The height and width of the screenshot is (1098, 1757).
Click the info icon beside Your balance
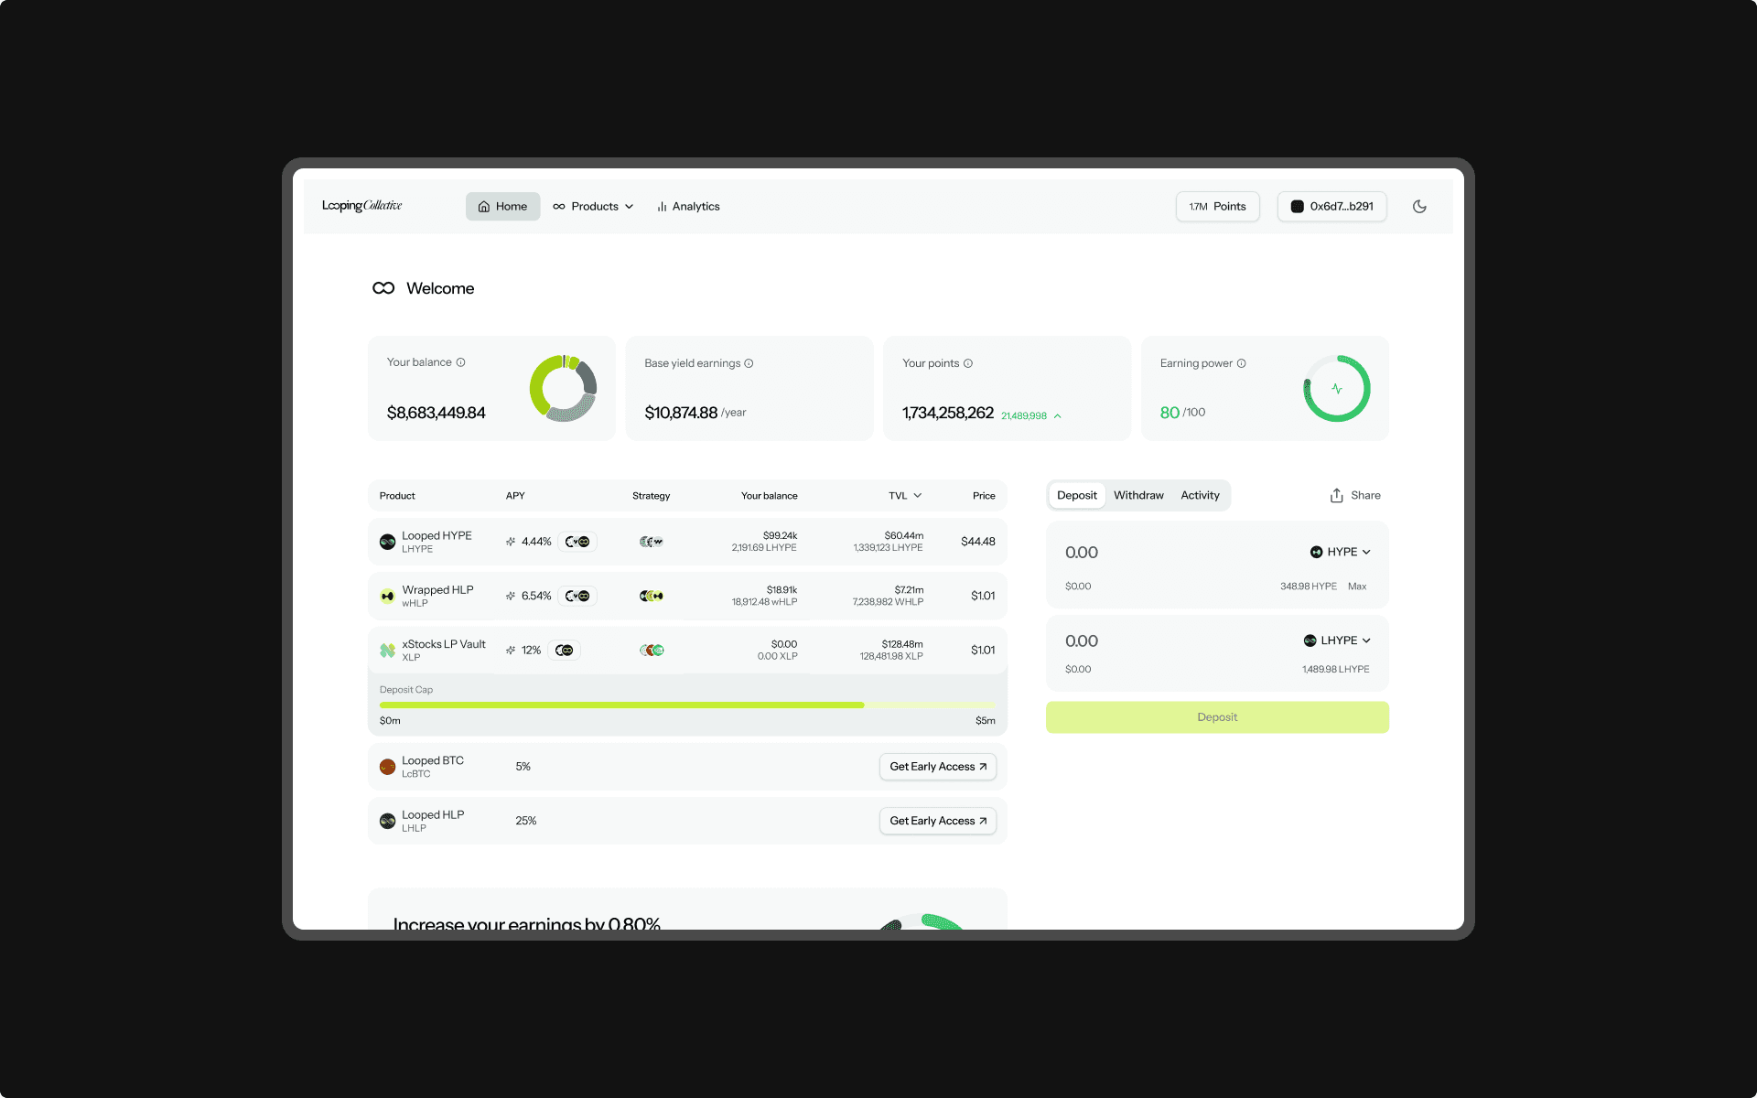tap(461, 362)
